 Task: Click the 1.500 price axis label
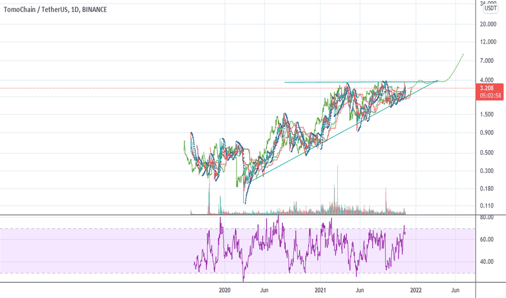487,114
